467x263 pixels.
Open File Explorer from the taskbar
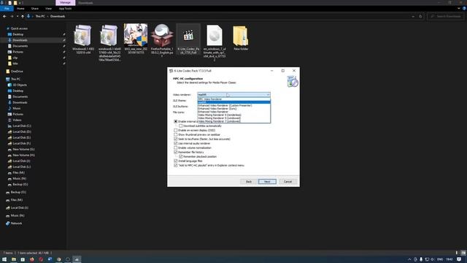[x=14, y=259]
